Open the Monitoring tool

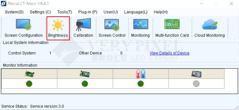point(140,28)
